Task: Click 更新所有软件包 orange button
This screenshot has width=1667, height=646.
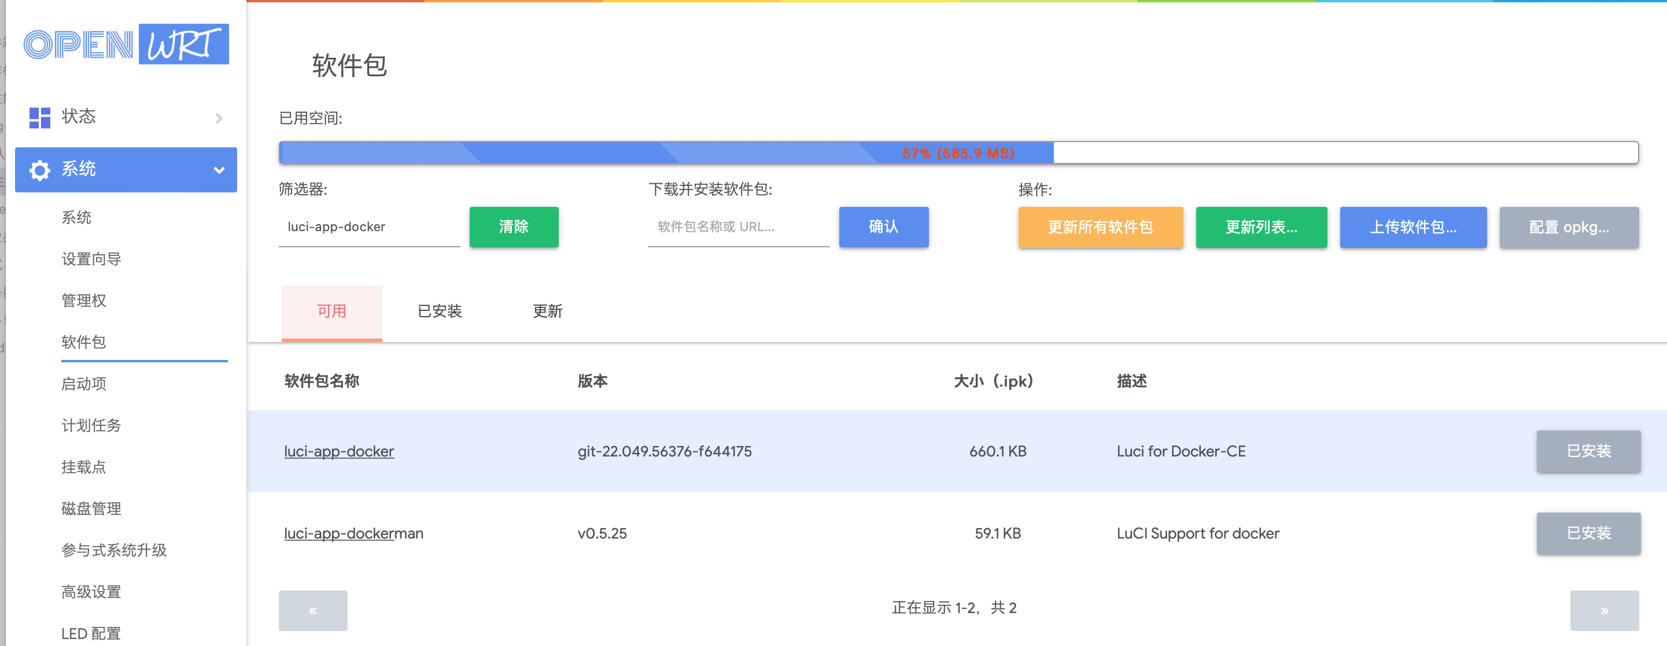Action: tap(1100, 227)
